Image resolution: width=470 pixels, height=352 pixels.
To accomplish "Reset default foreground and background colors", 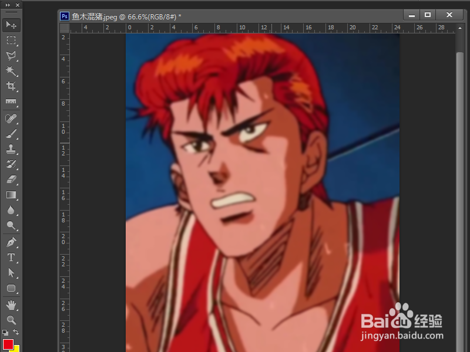I will tap(5, 332).
